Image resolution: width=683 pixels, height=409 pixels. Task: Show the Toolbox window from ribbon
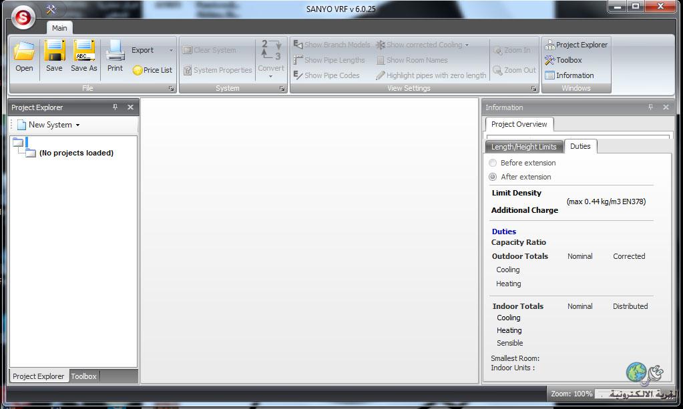[563, 60]
